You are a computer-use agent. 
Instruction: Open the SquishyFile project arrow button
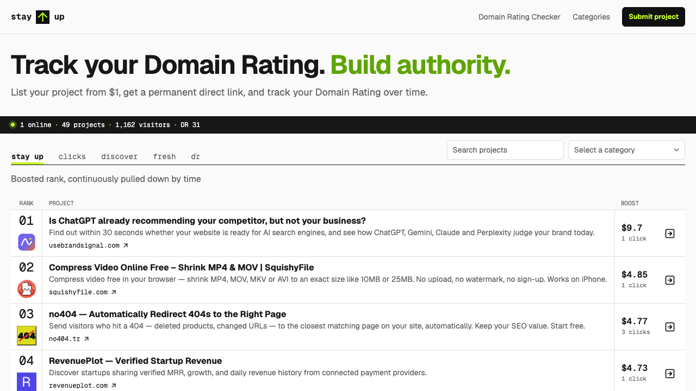coord(670,280)
